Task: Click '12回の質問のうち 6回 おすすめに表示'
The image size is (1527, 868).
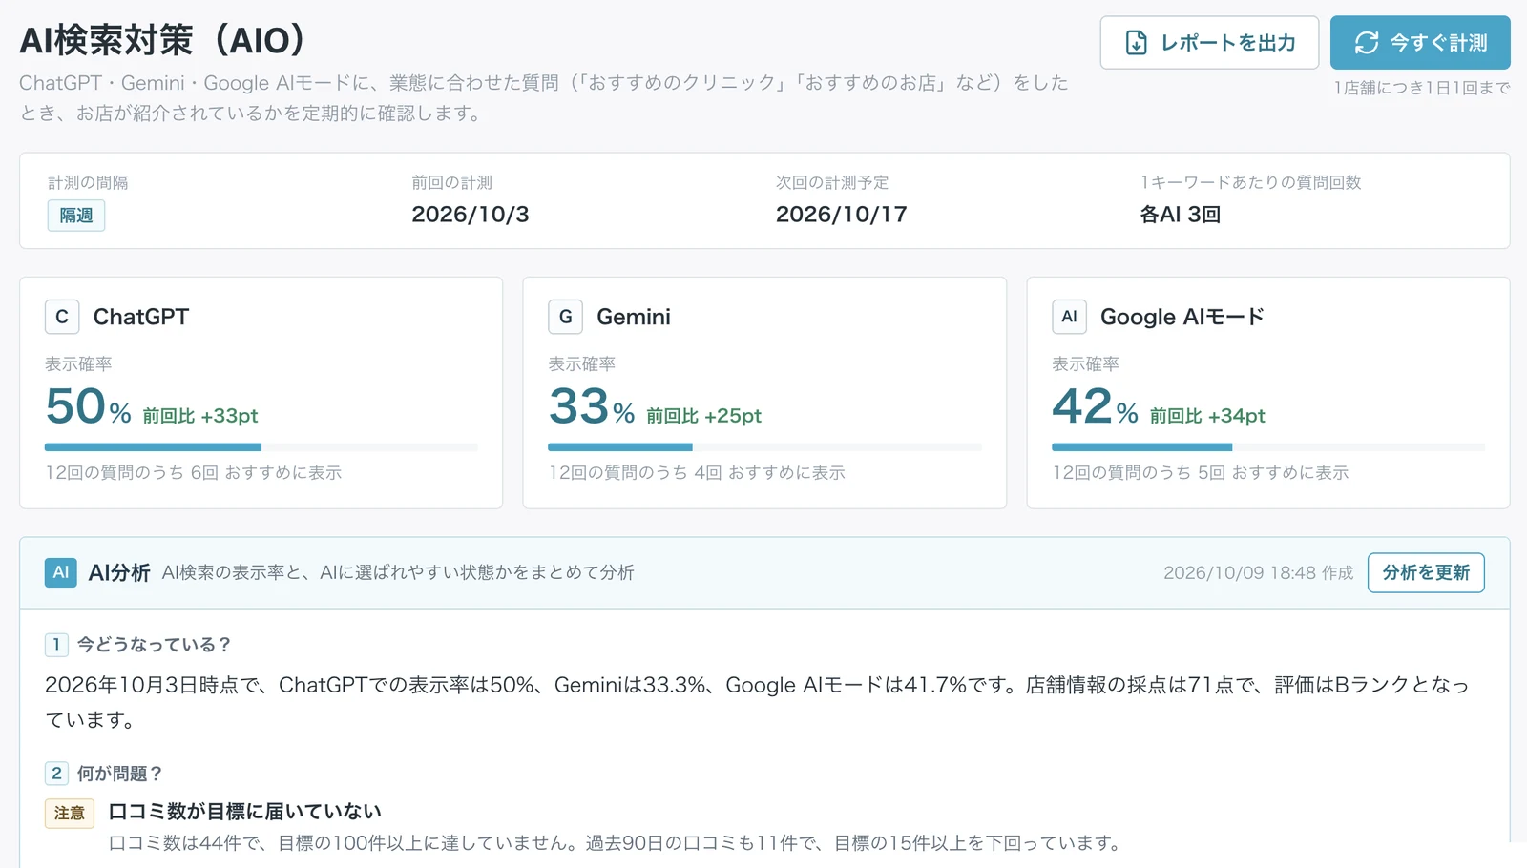Action: 194,472
